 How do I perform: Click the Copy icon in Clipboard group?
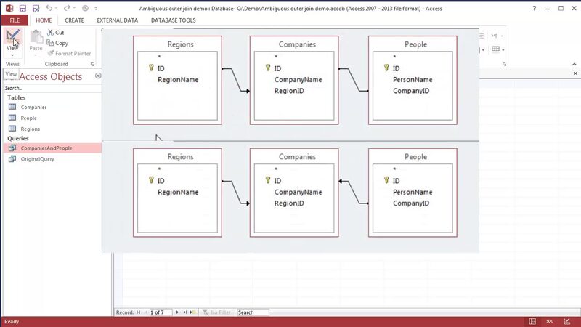point(49,43)
